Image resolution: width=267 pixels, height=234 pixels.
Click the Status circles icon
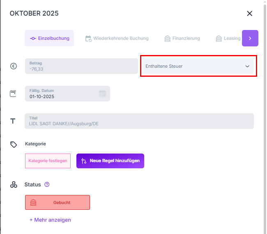[x=14, y=185]
